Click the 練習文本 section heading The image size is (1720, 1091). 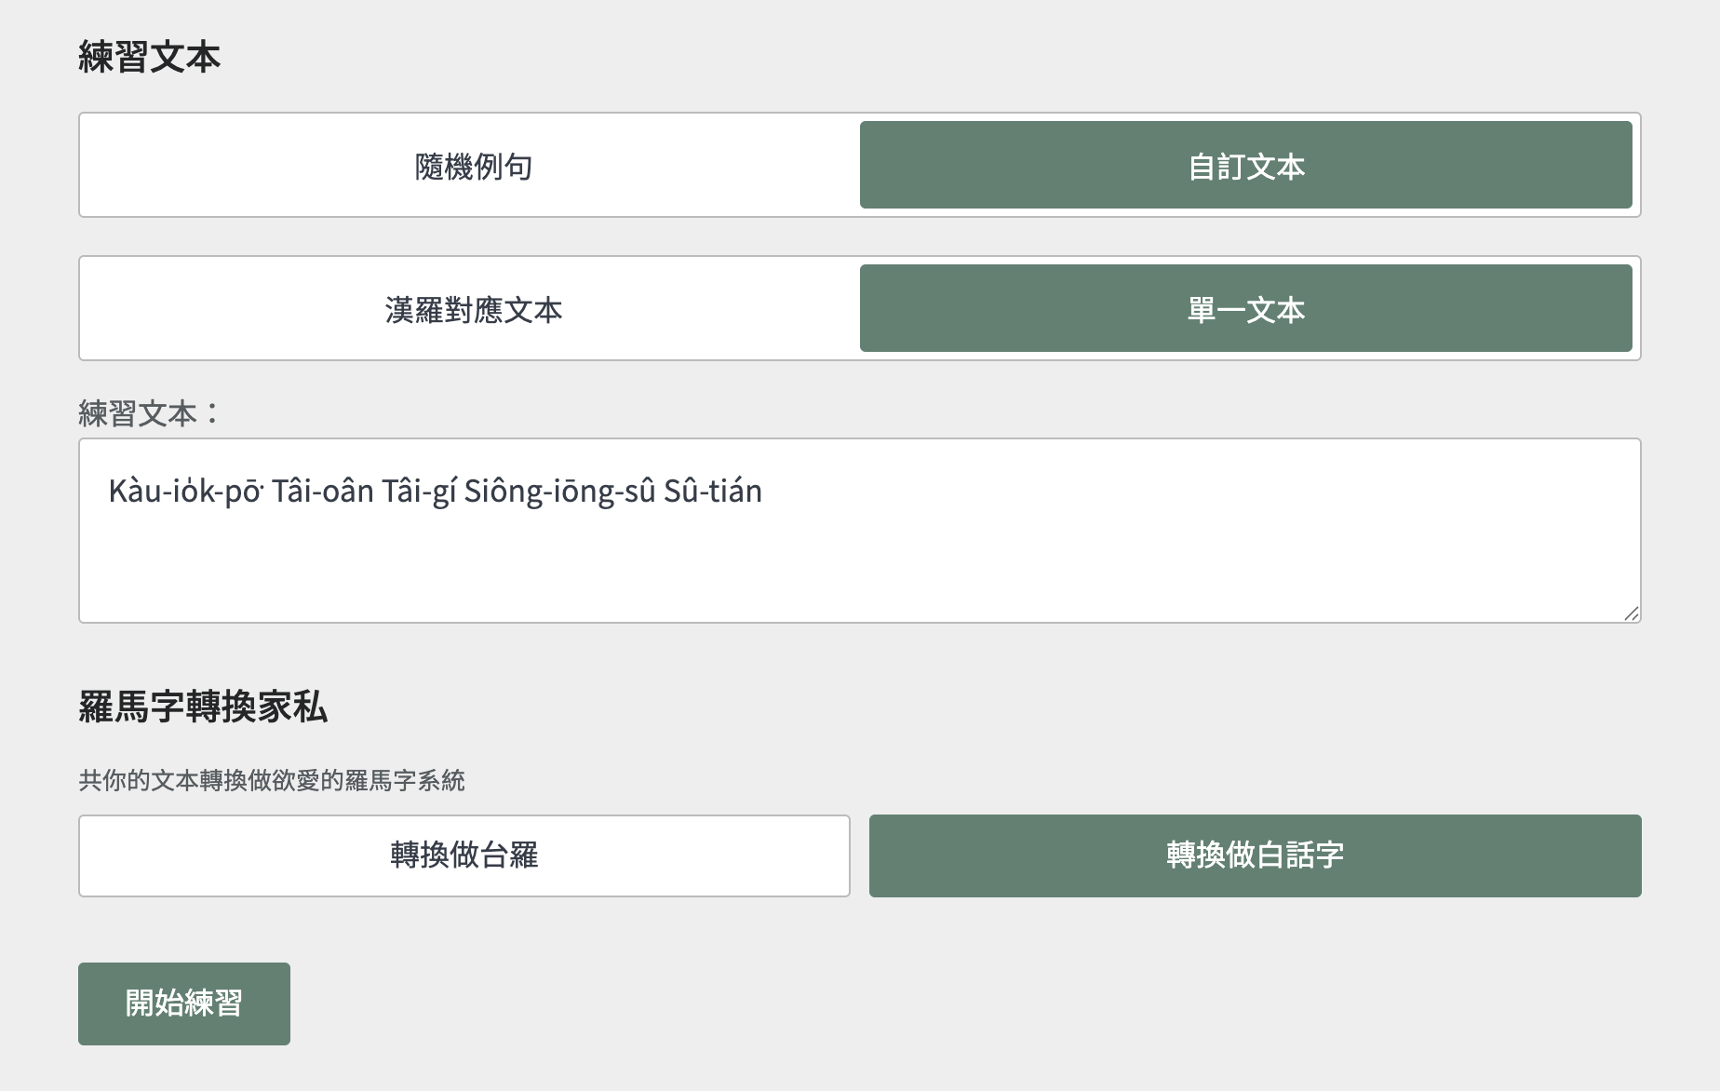[x=150, y=55]
